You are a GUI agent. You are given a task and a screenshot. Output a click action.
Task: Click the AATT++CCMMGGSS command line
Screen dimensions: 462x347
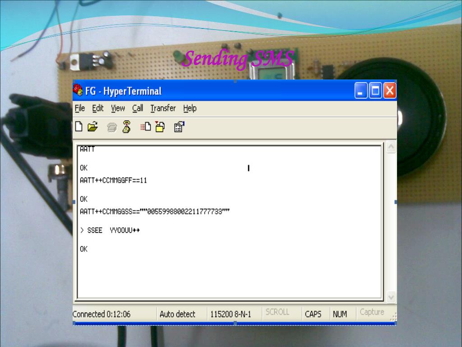[x=155, y=211]
